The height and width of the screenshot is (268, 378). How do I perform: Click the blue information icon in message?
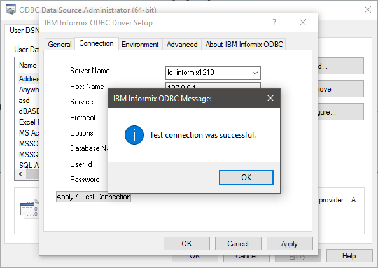[x=134, y=135]
